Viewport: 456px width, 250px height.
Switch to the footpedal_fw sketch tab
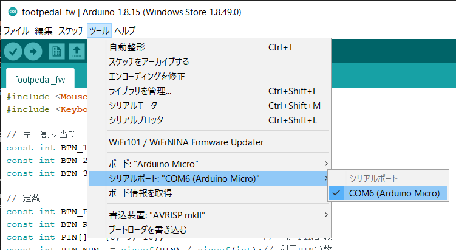[x=40, y=79]
